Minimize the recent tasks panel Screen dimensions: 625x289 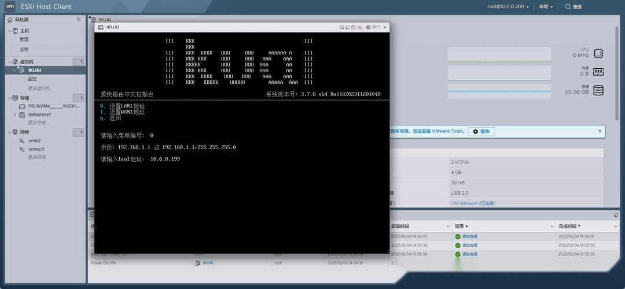coord(616,215)
